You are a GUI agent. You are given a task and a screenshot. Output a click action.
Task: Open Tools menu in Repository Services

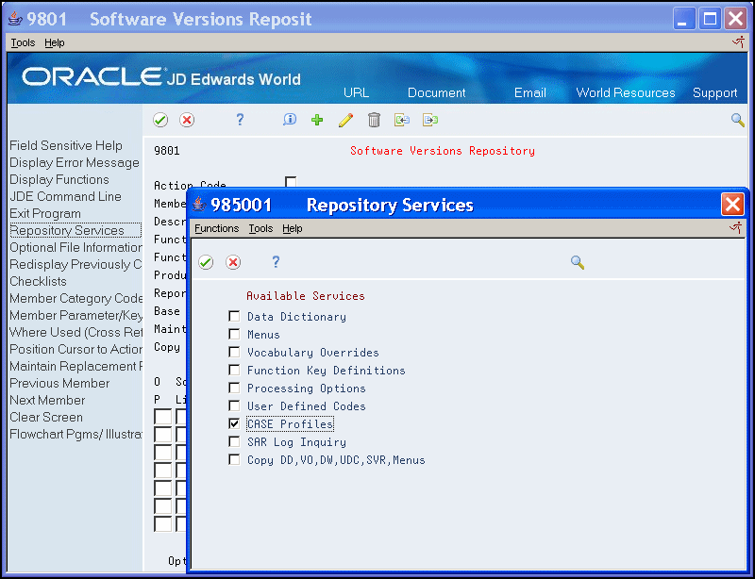tap(260, 228)
